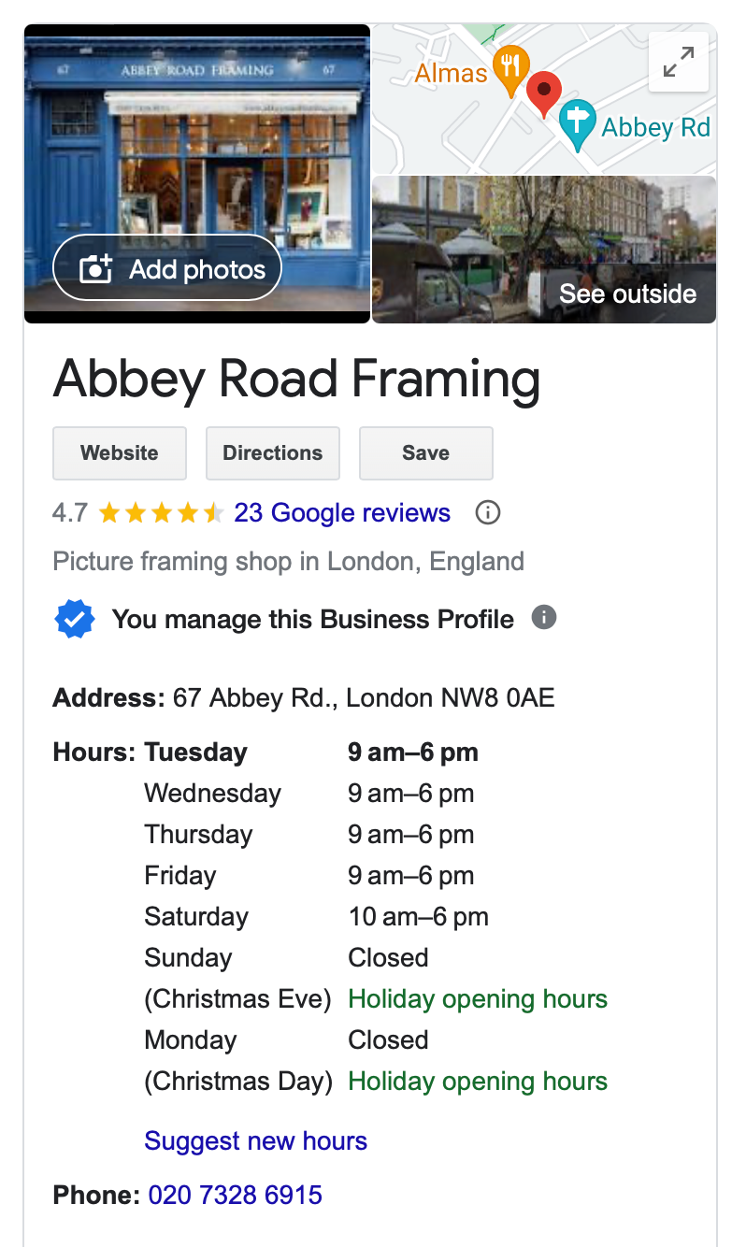This screenshot has width=746, height=1247.
Task: Click the Almas restaurant map marker
Action: point(510,68)
